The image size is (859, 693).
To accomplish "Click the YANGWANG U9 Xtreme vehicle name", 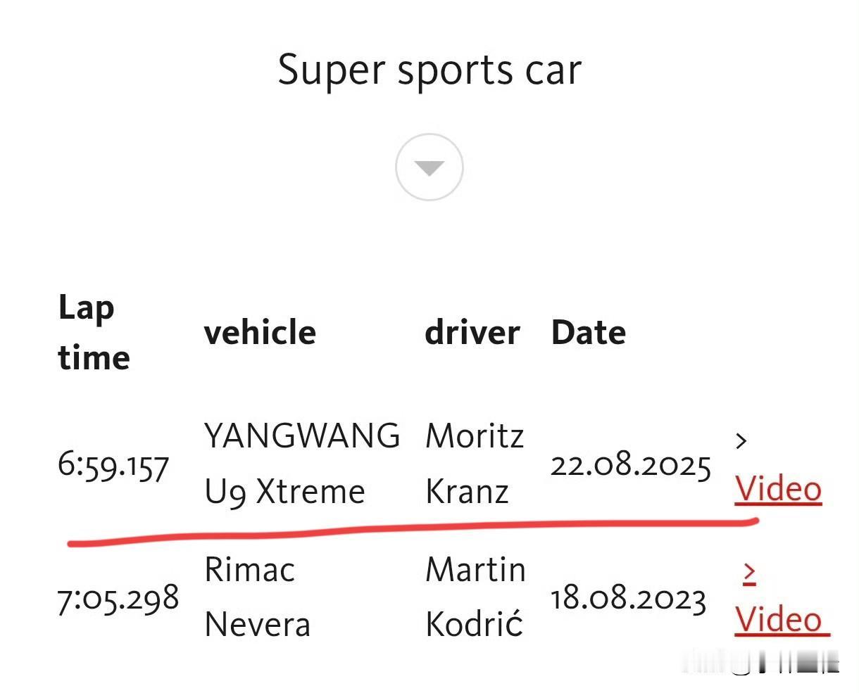I will tap(302, 464).
